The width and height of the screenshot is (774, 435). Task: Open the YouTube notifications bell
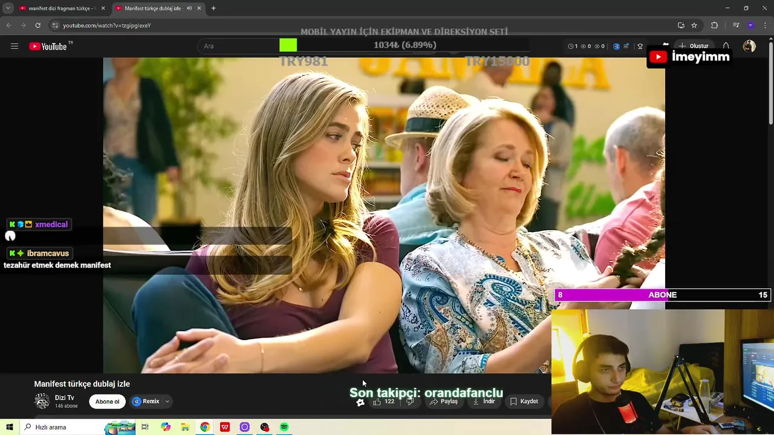point(726,46)
